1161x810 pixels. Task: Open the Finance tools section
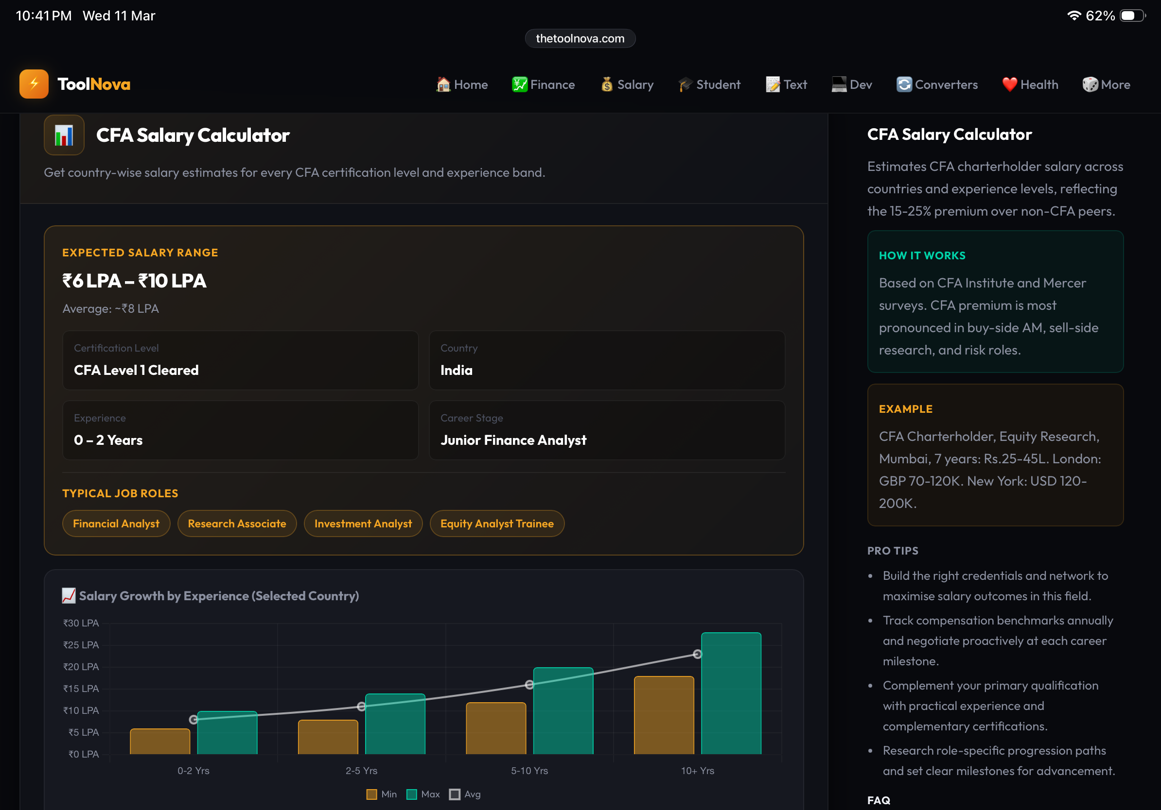543,84
